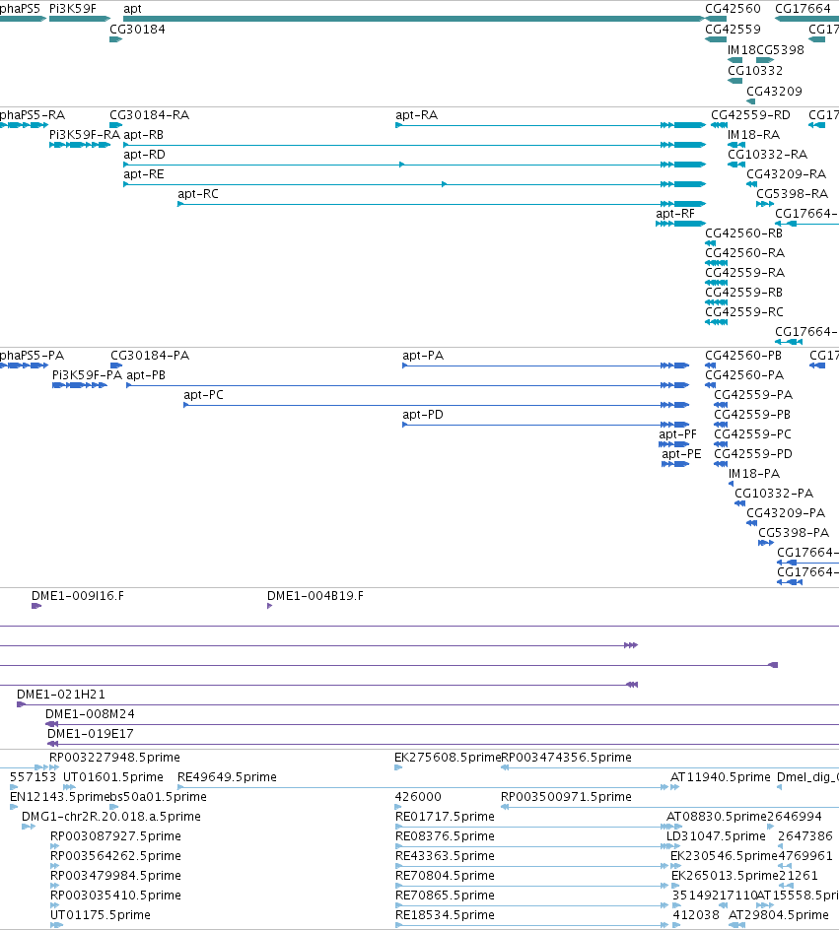The image size is (839, 930).
Task: Select the CG42559-RA transcript label
Action: 744,272
